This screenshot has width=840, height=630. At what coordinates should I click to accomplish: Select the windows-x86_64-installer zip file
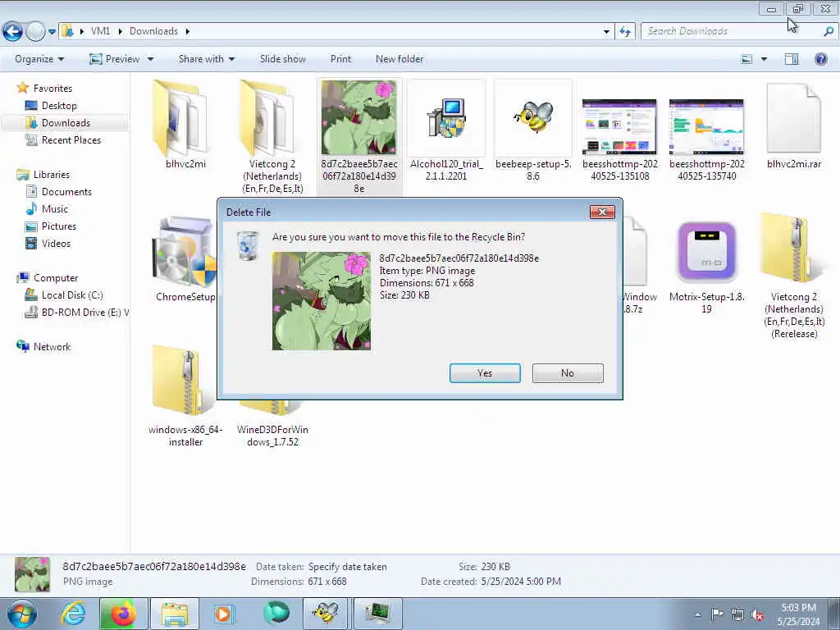[185, 381]
